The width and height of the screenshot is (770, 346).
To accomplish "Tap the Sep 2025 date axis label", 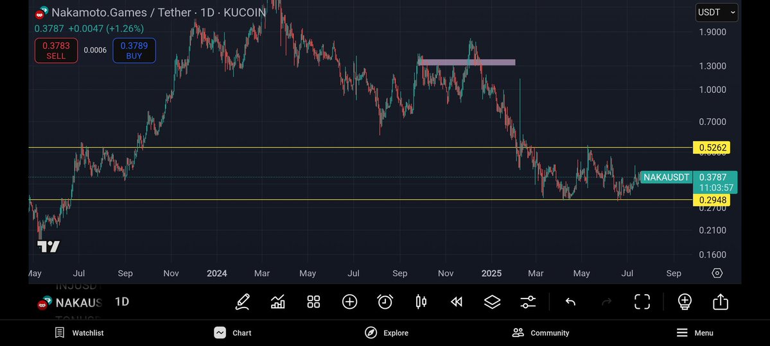I will coord(673,274).
